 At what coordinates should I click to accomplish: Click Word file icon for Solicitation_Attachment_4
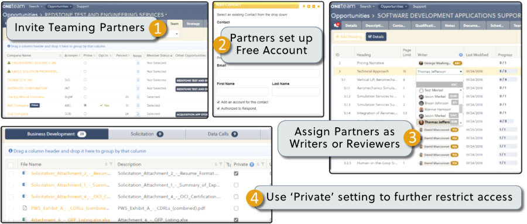point(24,196)
